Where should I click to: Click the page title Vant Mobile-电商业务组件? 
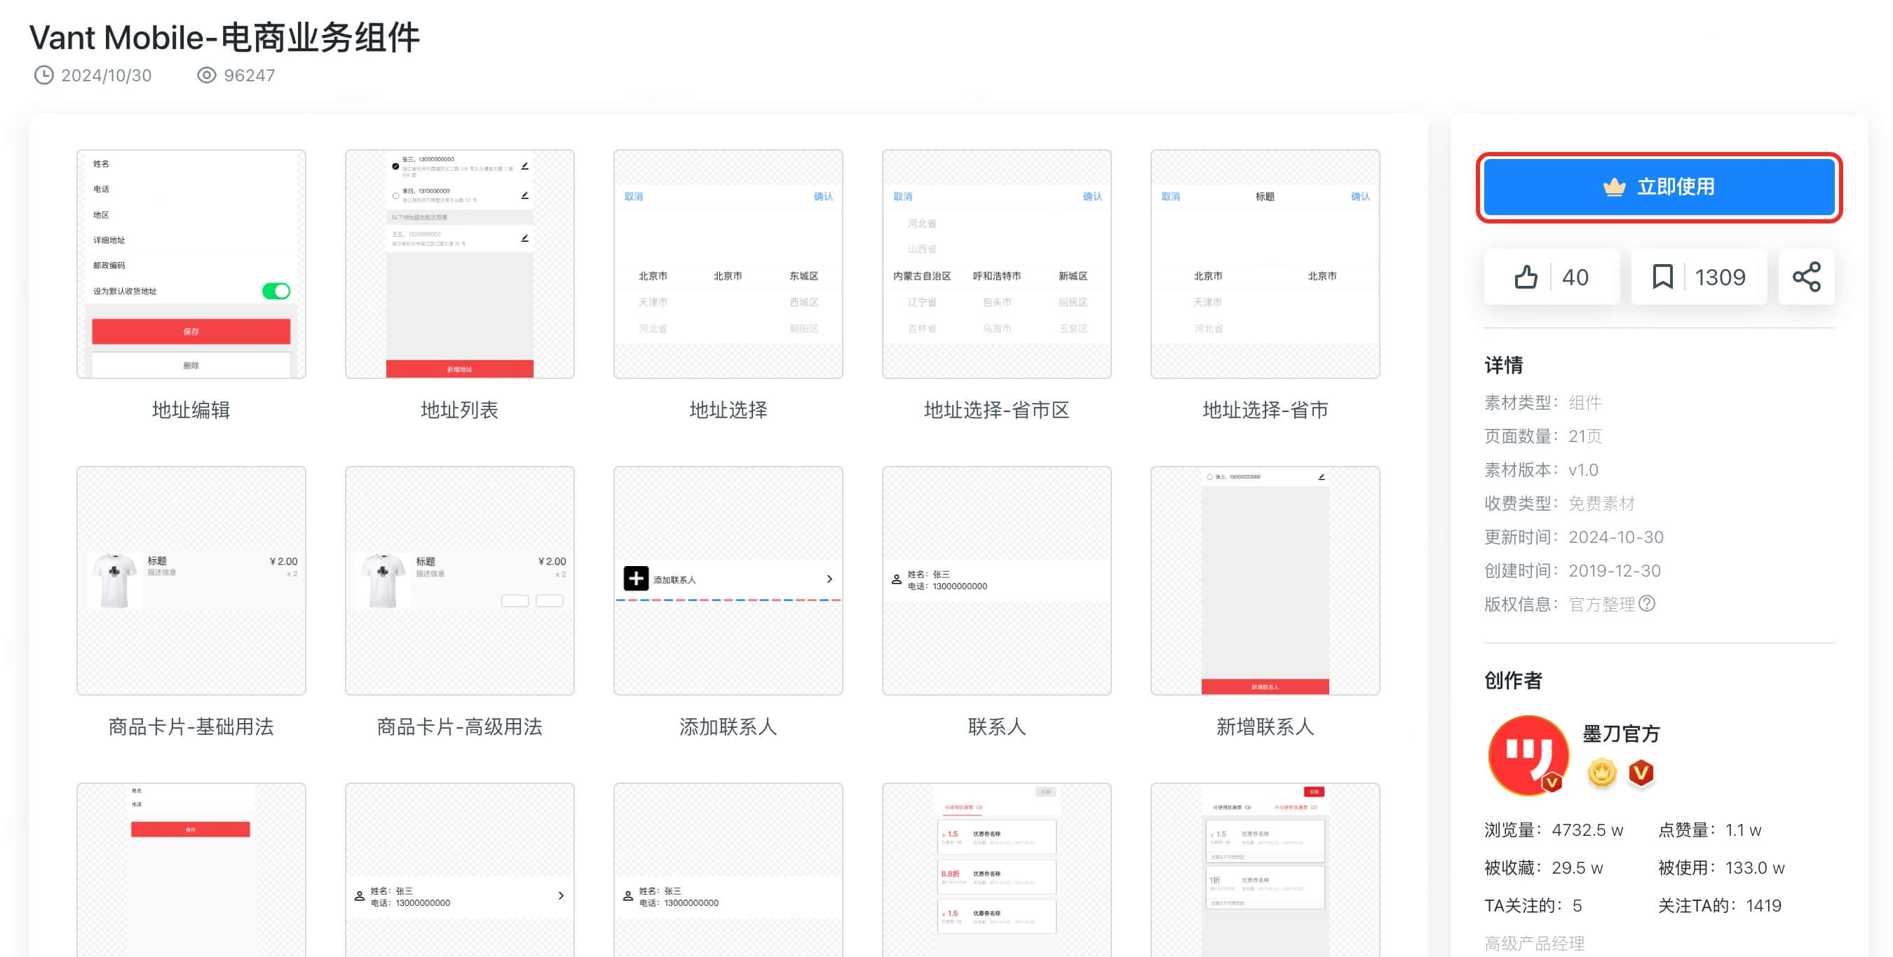click(224, 36)
